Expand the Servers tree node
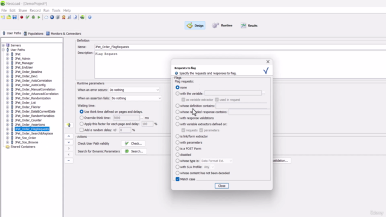The height and width of the screenshot is (217, 386). [3, 45]
